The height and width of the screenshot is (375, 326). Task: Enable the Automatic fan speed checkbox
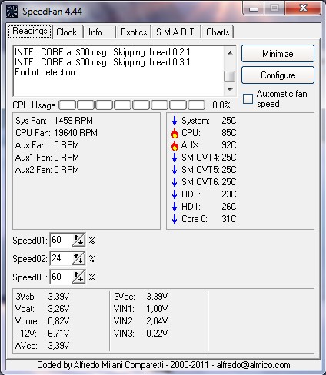tap(248, 98)
